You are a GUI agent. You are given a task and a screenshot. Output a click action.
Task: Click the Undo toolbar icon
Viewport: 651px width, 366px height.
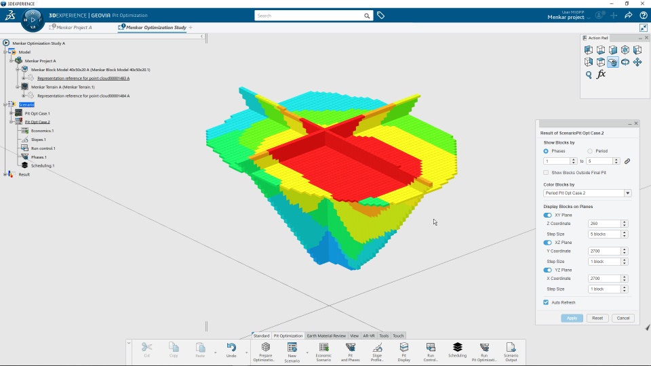[231, 350]
